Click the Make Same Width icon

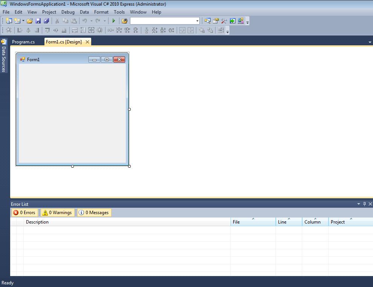coord(75,30)
